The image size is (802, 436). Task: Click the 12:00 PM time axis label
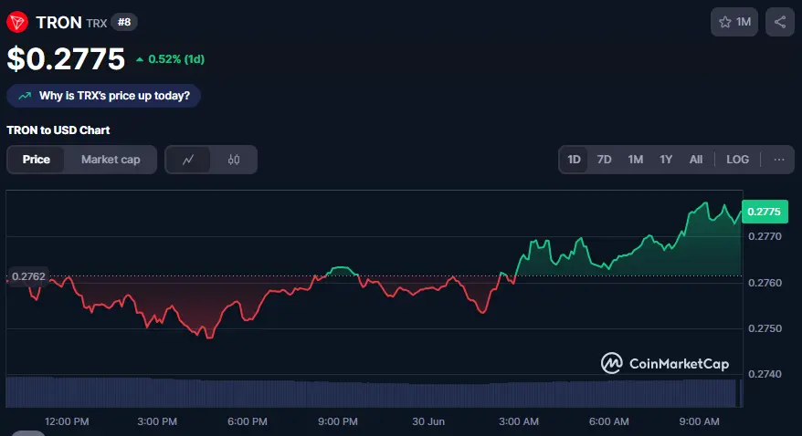(x=67, y=421)
